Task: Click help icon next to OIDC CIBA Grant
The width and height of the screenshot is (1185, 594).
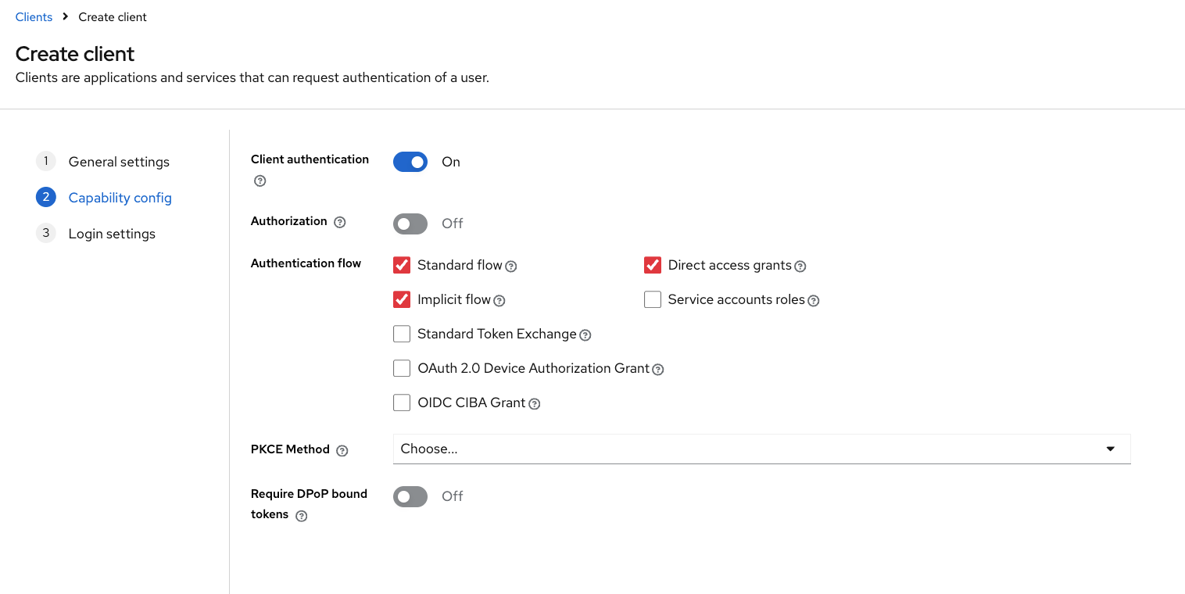Action: coord(535,404)
